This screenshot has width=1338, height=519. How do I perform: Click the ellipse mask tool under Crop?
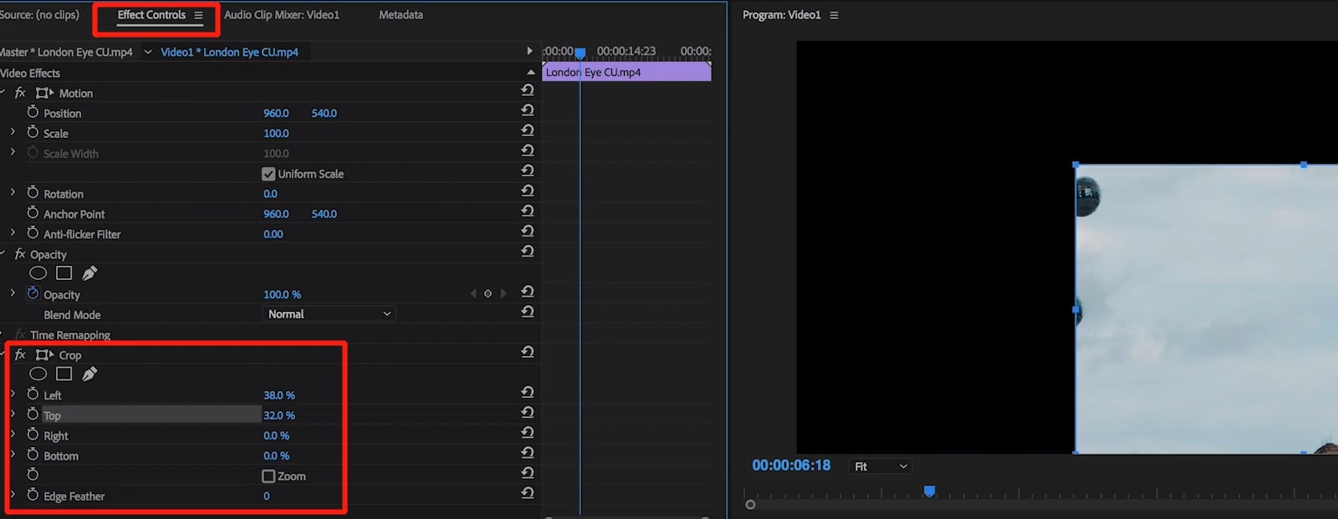click(38, 374)
